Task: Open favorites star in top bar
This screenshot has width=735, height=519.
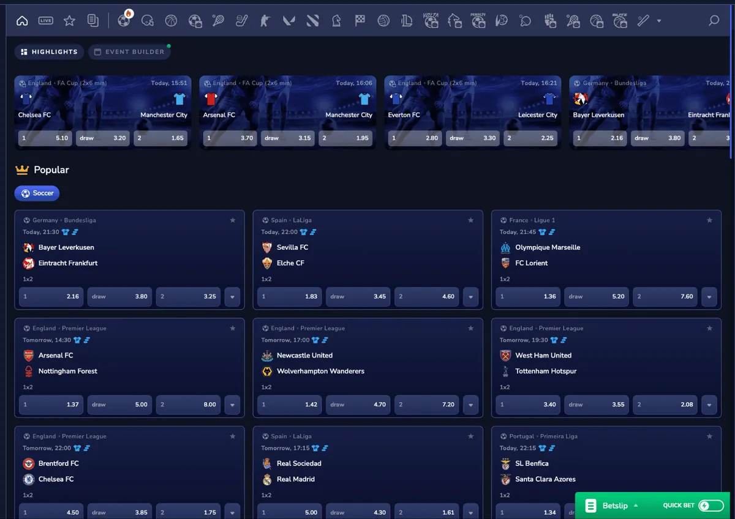Action: pyautogui.click(x=69, y=21)
